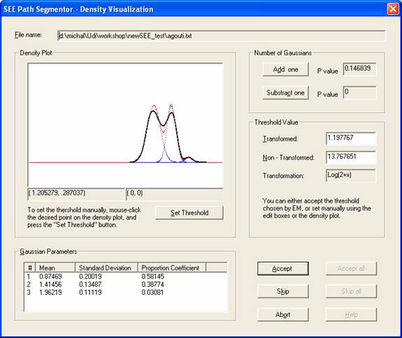Select Gaussian row 3 with mean 1.96219

point(126,292)
